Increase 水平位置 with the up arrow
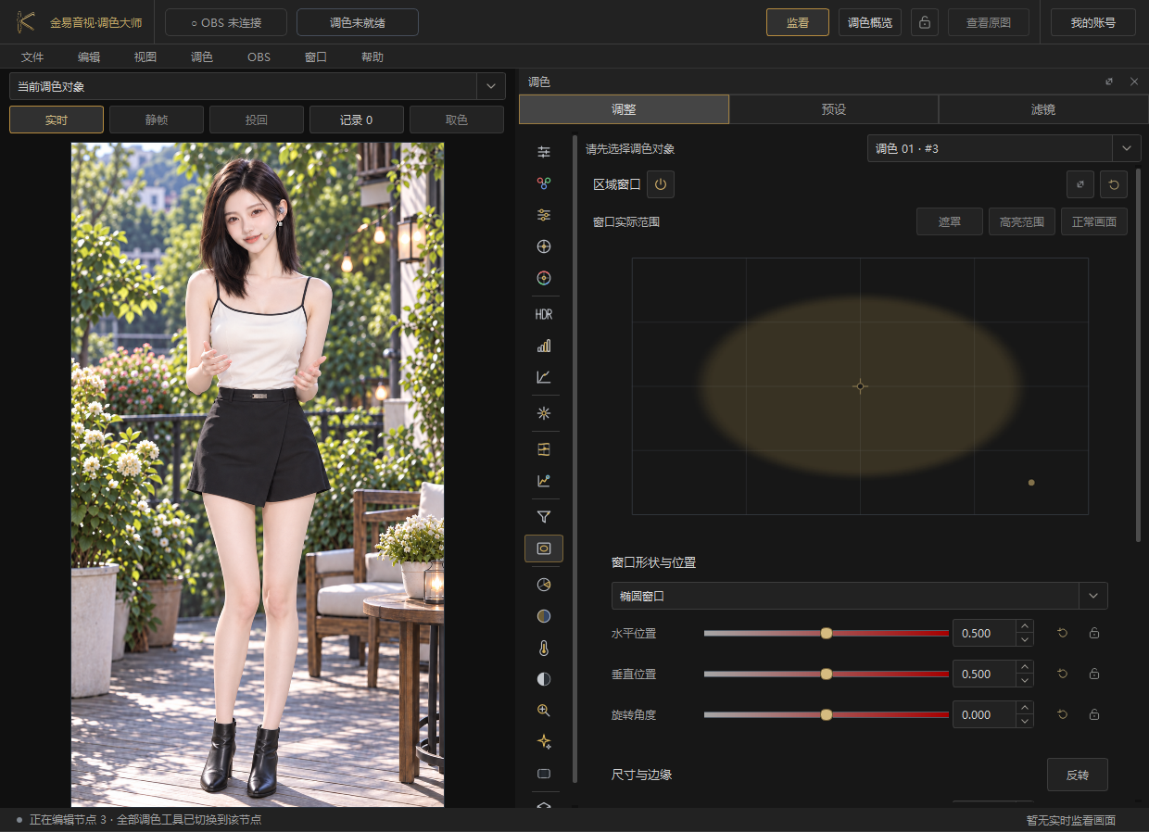Viewport: 1149px width, 832px height. click(1025, 627)
